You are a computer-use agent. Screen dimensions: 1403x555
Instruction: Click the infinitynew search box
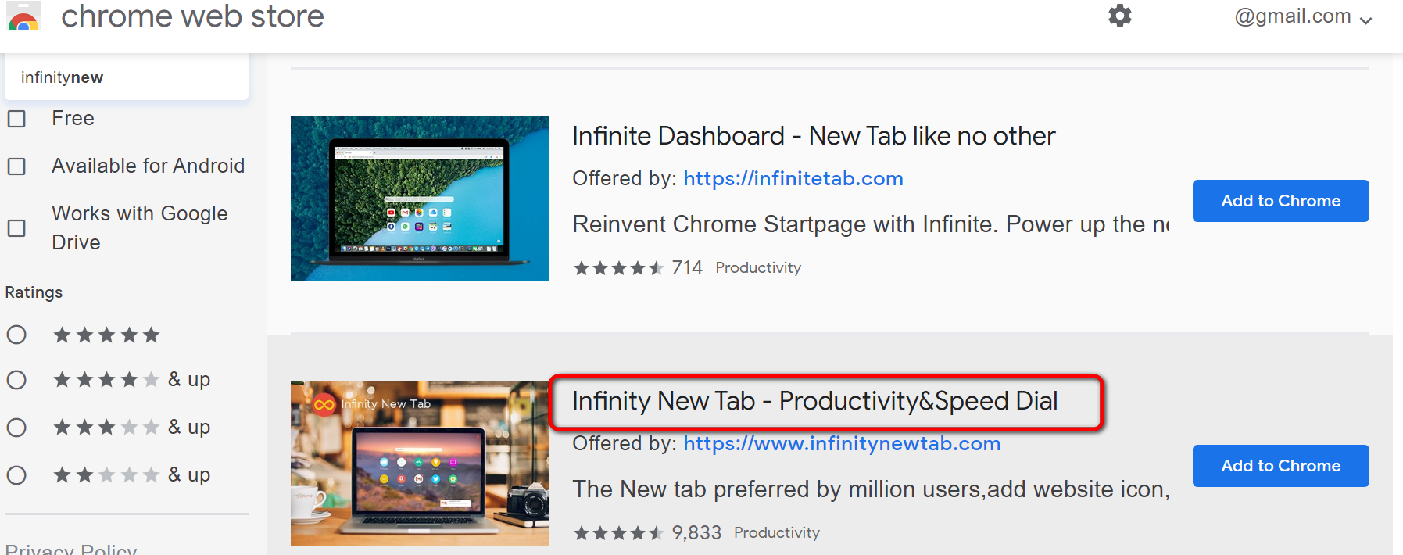pyautogui.click(x=127, y=77)
